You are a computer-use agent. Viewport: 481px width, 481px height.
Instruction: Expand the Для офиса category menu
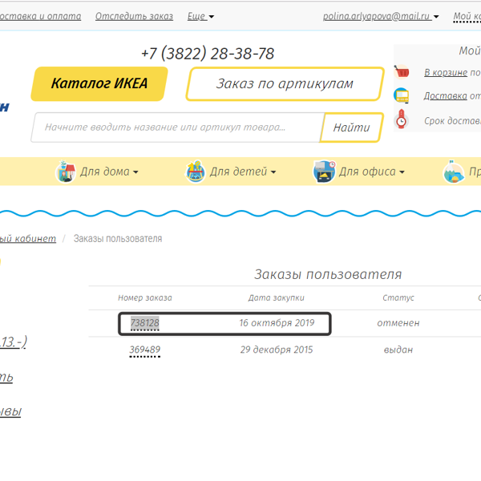click(x=371, y=172)
